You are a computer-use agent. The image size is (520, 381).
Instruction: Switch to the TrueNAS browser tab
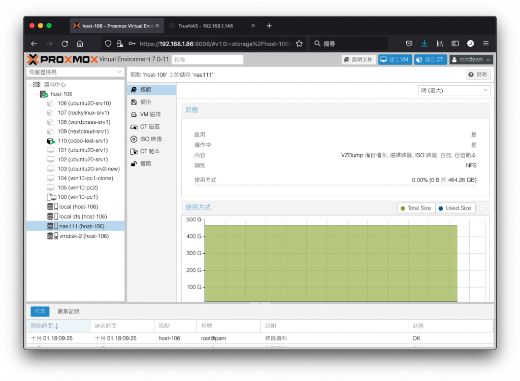[212, 26]
